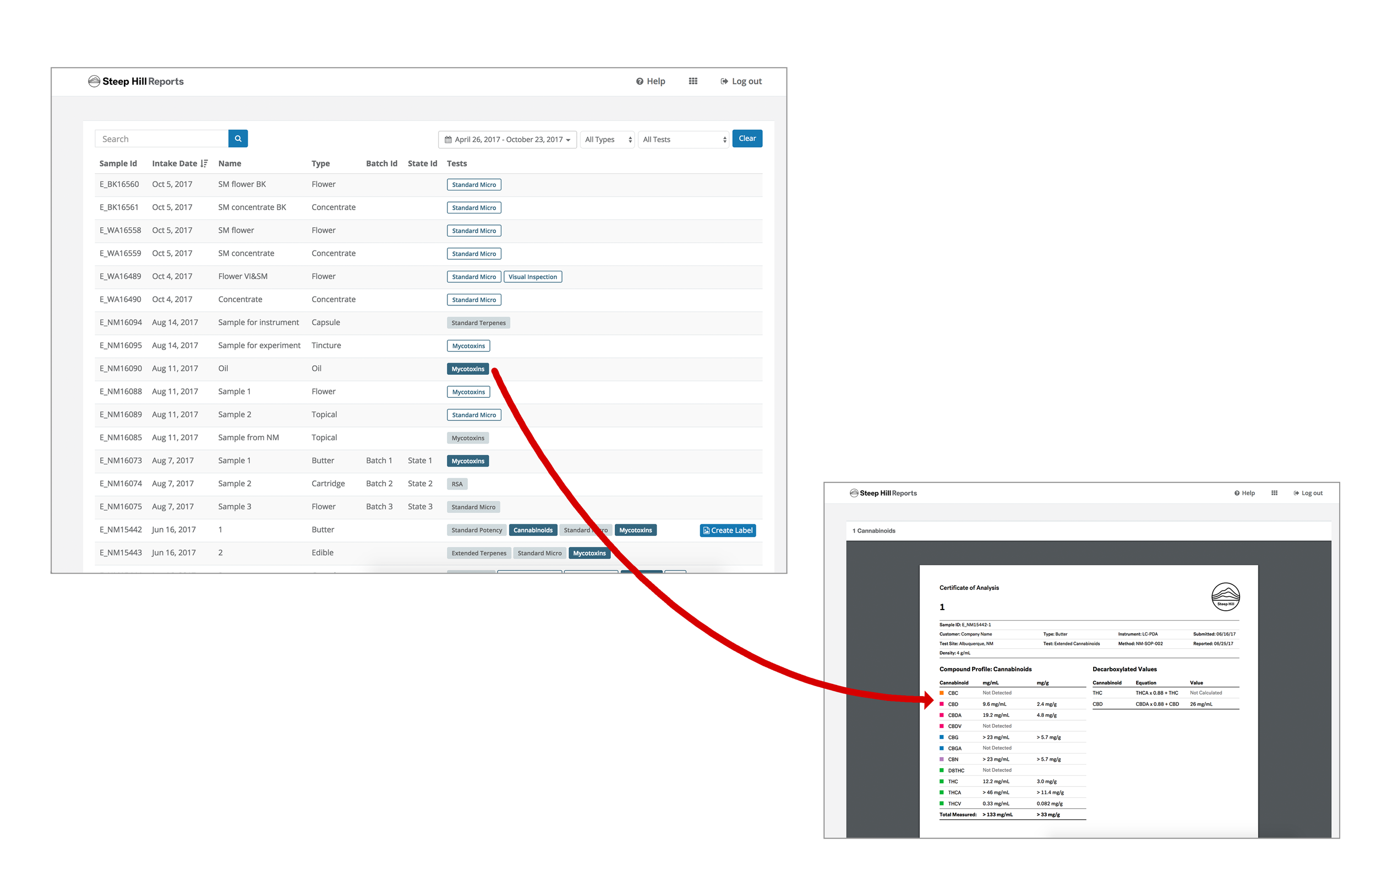
Task: Select the Sample Id column header
Action: click(118, 163)
